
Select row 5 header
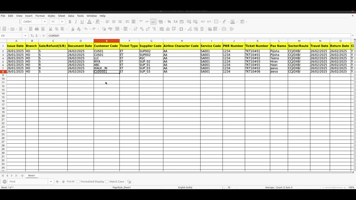tap(3, 62)
